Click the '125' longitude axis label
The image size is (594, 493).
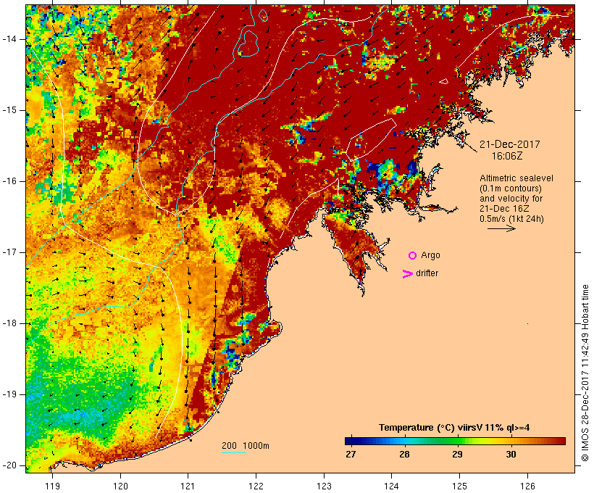click(x=459, y=486)
